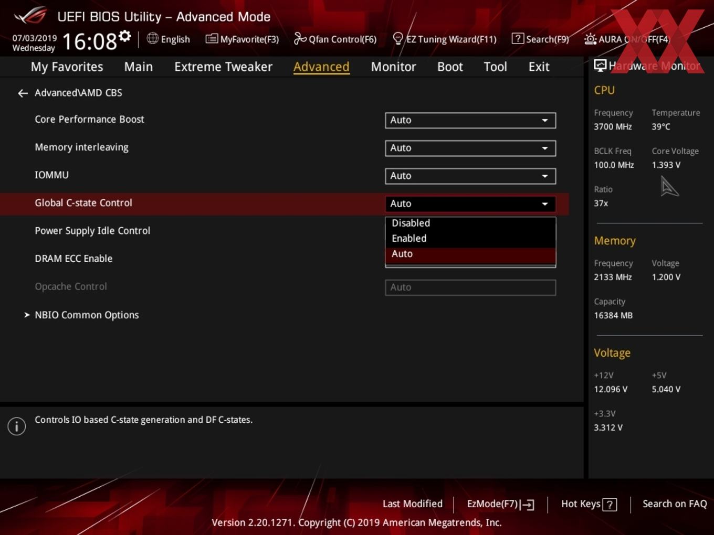
Task: Click the ROG logo icon
Action: coord(31,15)
